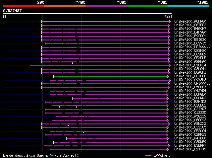Click the cyan arrowhead ending the A8HRW0 alignment
212x158 pixels.
pyautogui.click(x=170, y=22)
